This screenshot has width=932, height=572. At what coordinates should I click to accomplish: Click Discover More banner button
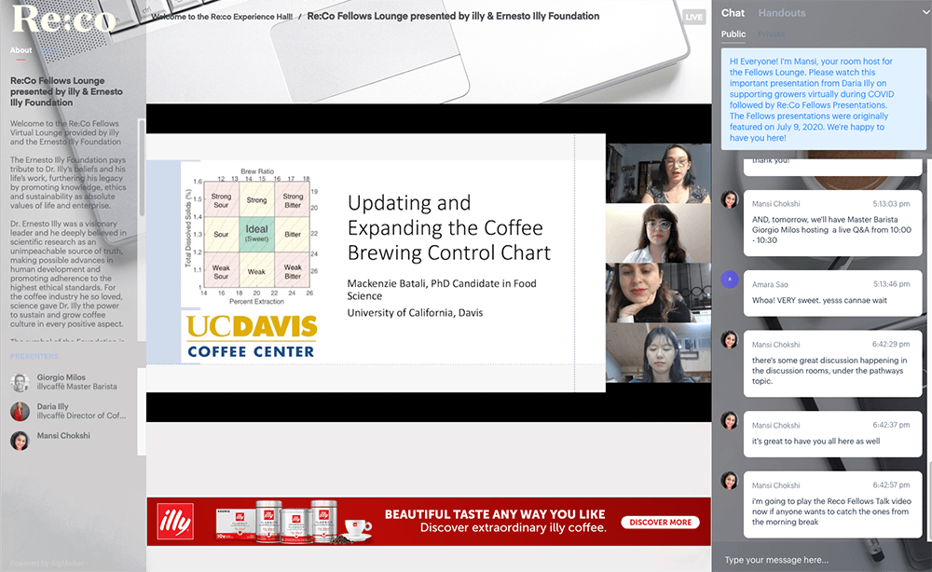coord(660,523)
